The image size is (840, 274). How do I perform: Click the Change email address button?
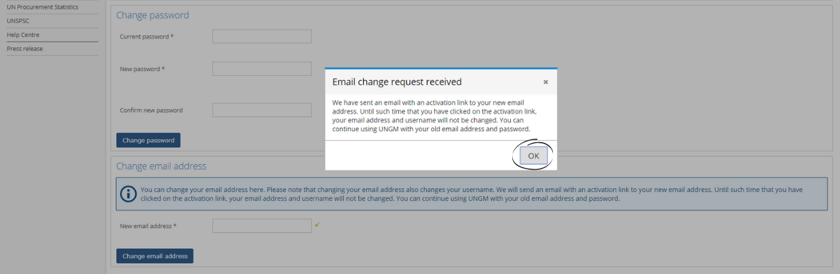(155, 256)
